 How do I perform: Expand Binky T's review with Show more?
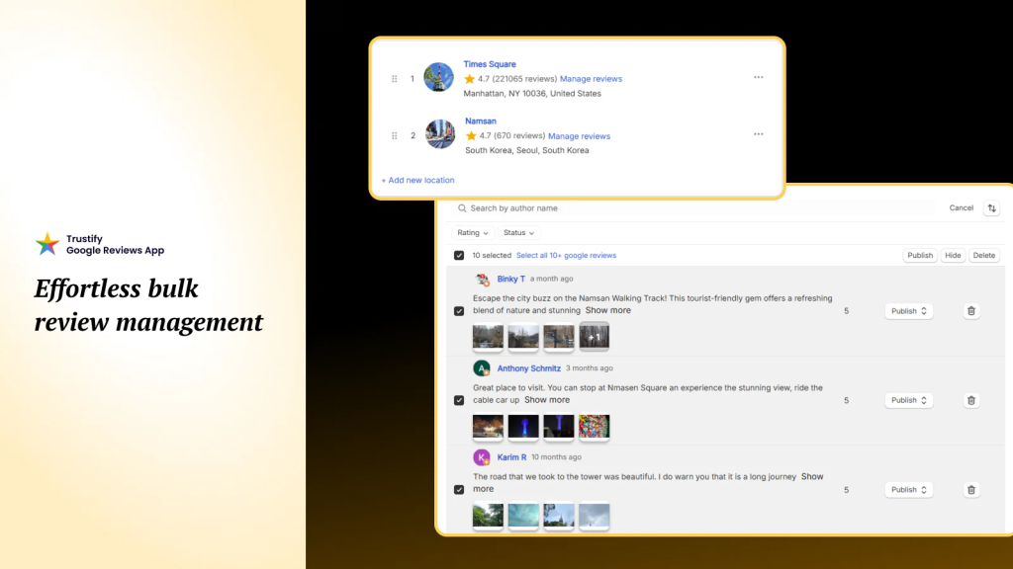pos(608,310)
